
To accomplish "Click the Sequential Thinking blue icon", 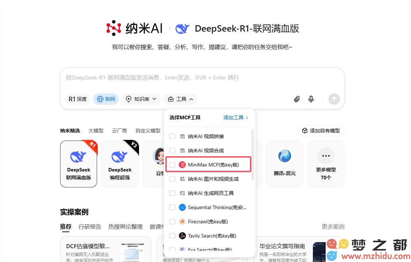I will (x=182, y=207).
